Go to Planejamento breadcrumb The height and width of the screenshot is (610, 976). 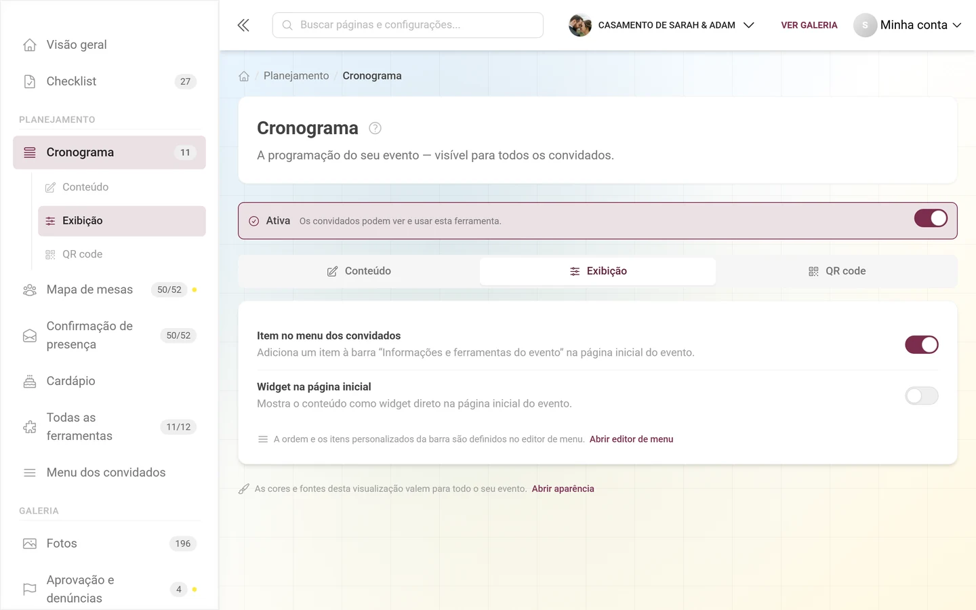296,76
